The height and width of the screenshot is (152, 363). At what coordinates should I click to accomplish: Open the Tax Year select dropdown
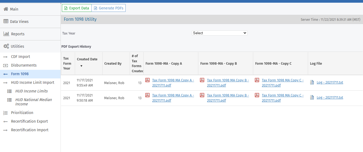220,33
